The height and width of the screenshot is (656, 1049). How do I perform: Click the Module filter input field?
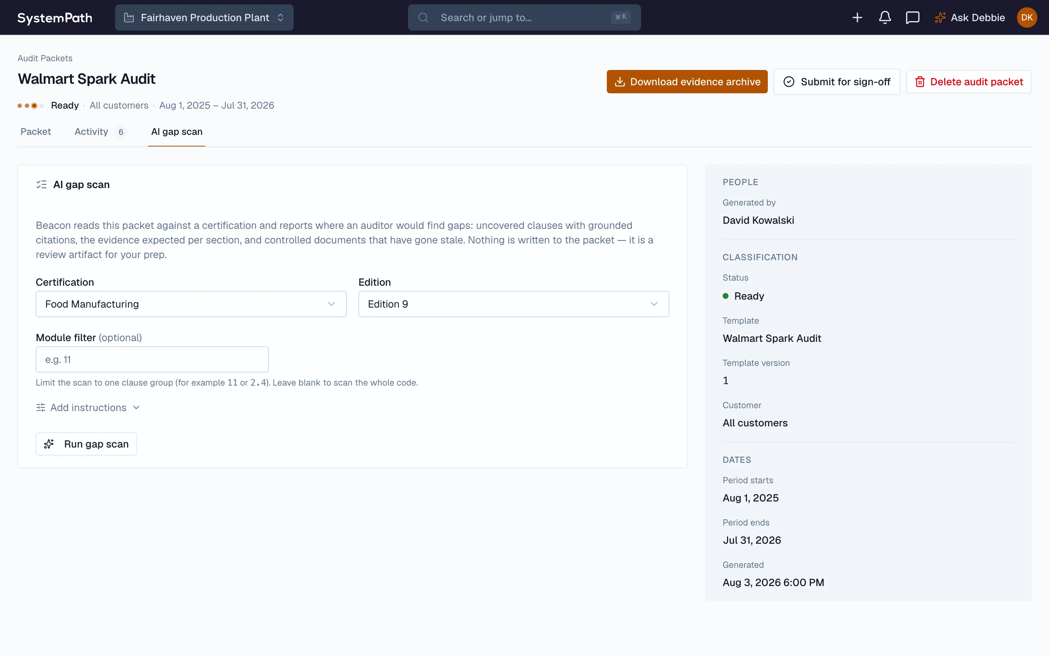pyautogui.click(x=152, y=359)
